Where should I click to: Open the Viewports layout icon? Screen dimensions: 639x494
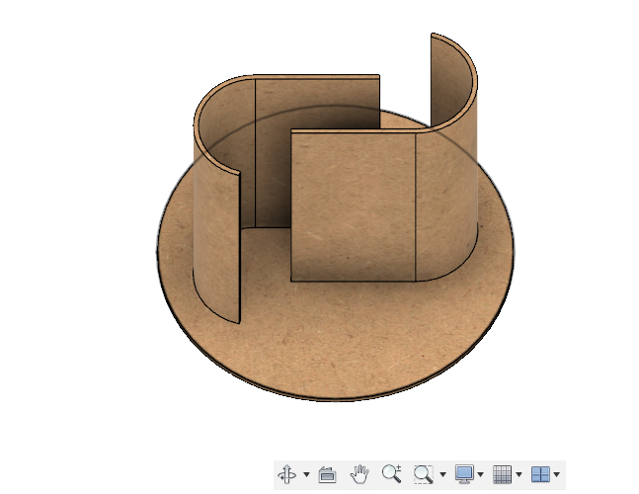click(x=540, y=474)
